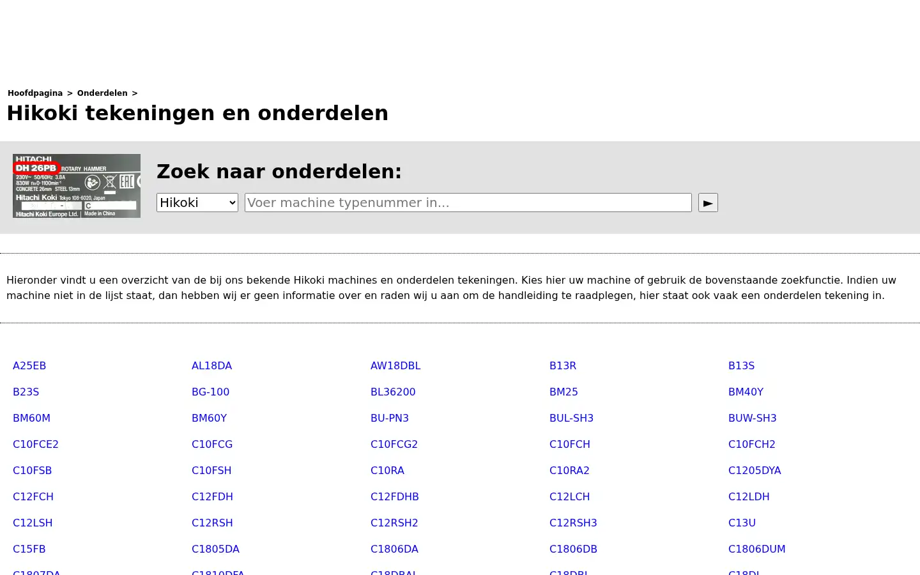The width and height of the screenshot is (920, 575).
Task: Open the C1805DA machine link
Action: [215, 549]
